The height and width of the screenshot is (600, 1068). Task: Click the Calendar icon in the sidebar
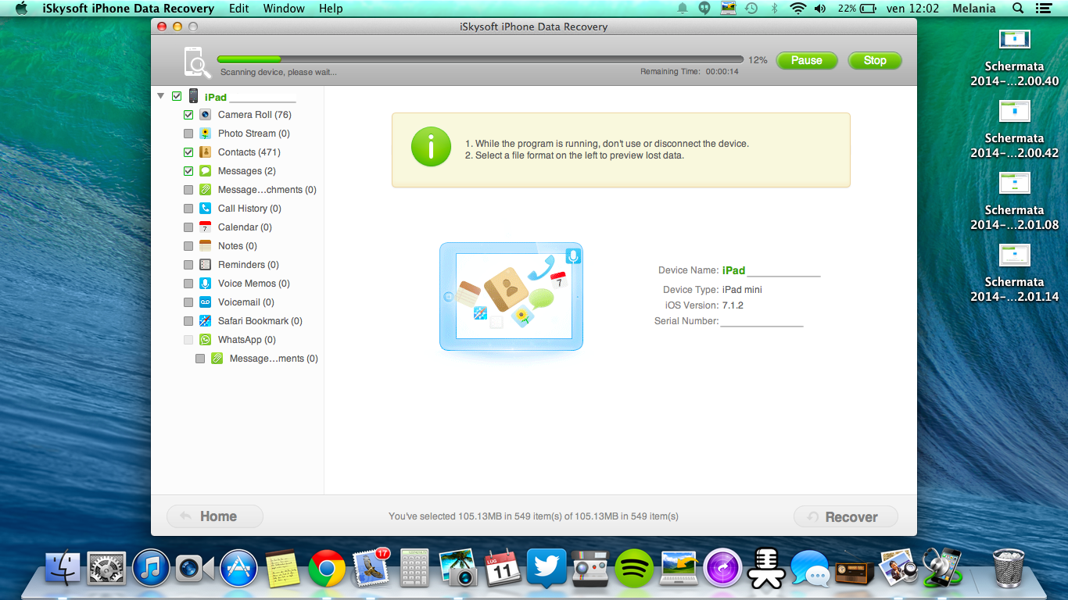coord(205,227)
